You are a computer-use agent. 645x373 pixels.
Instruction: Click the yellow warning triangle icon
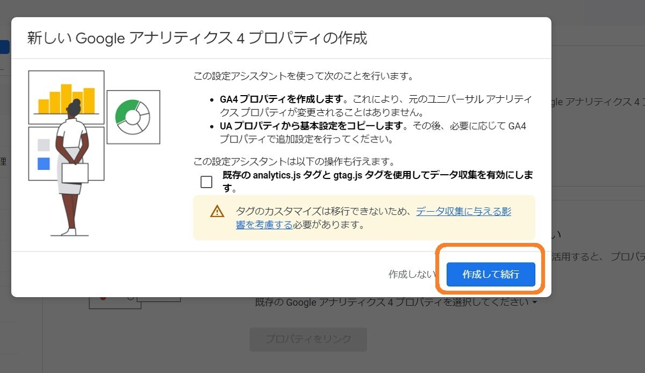(217, 212)
